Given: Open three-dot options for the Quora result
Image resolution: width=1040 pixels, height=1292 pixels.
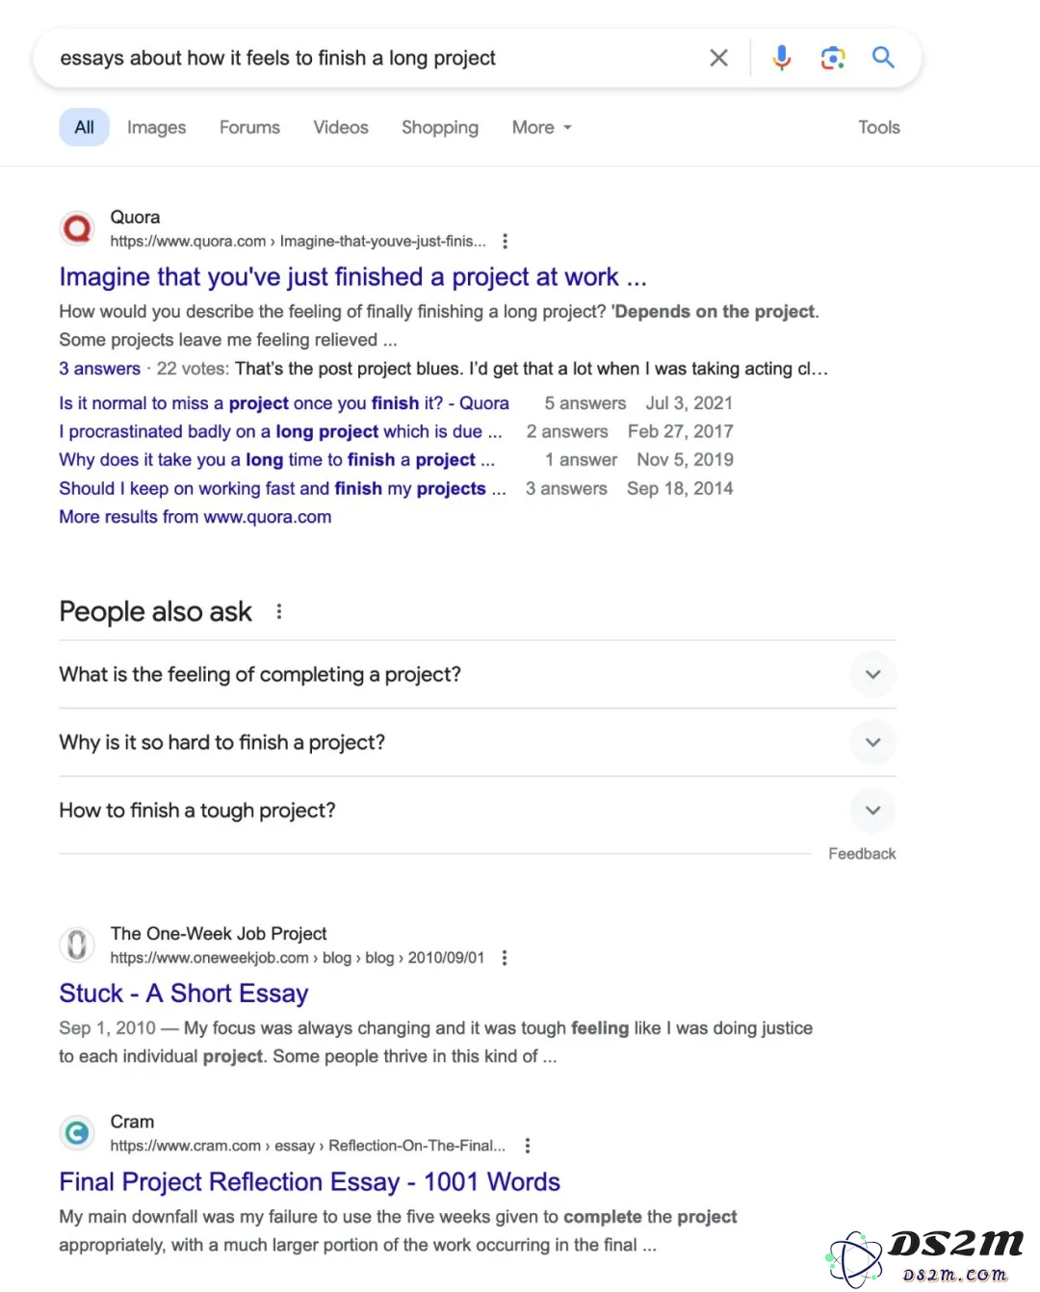Looking at the screenshot, I should (505, 242).
